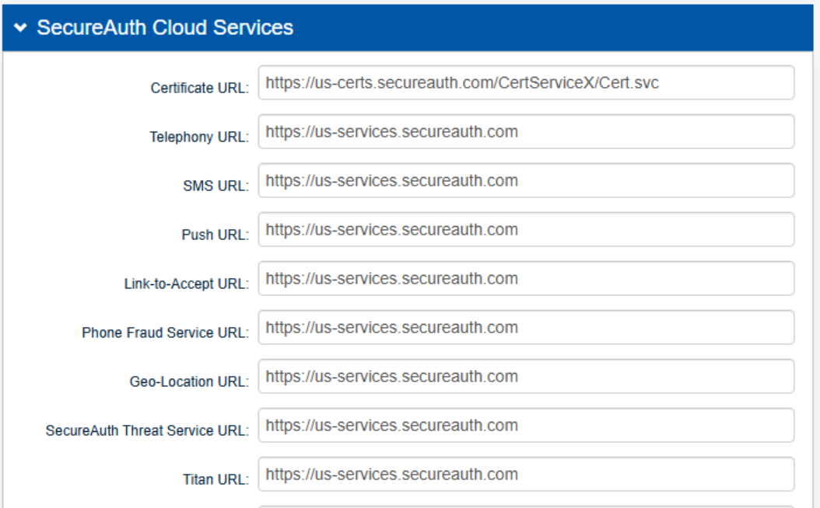Focus the Geo-Location URL input field
This screenshot has height=508, width=820.
526,376
